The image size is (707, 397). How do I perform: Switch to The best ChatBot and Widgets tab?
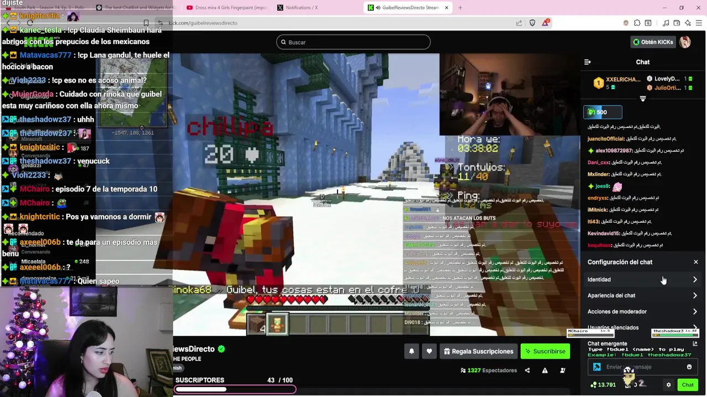click(135, 8)
